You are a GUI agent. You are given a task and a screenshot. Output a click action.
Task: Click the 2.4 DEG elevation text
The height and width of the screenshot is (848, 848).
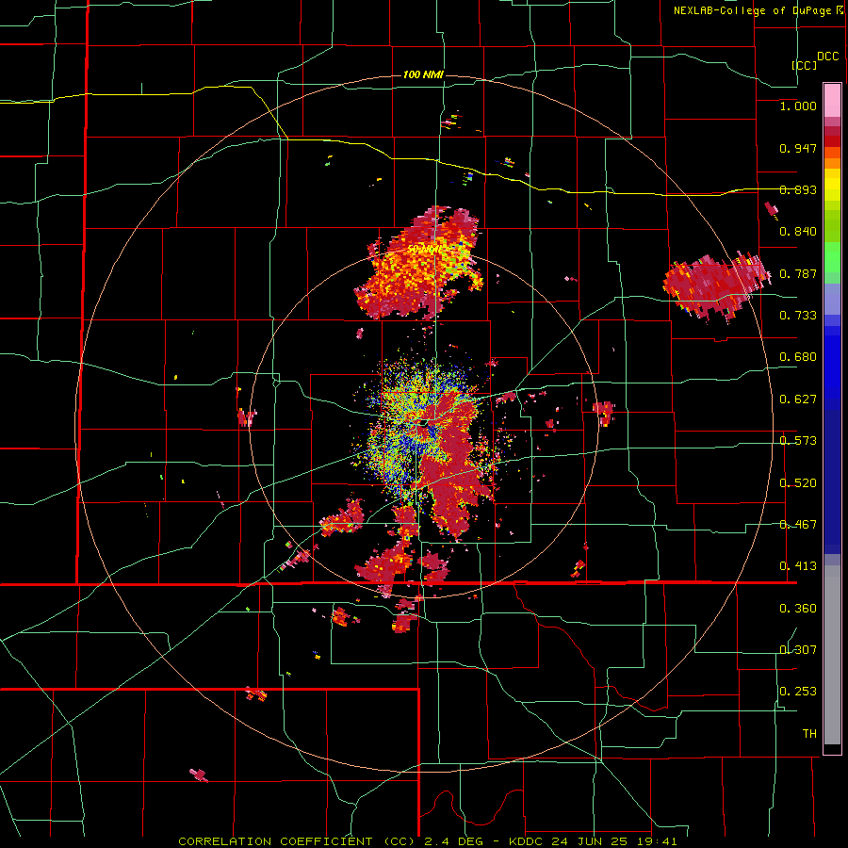(x=452, y=841)
